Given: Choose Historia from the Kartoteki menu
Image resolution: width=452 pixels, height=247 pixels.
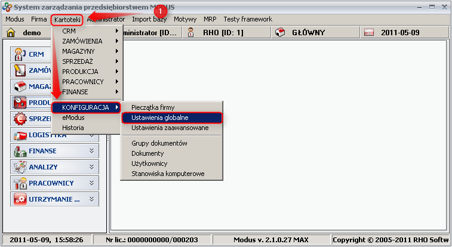Looking at the screenshot, I should point(87,128).
